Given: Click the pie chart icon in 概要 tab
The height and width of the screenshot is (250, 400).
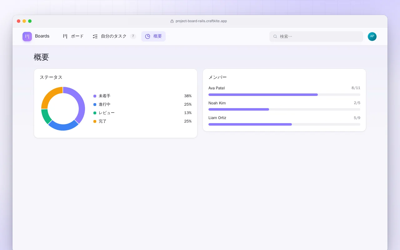Looking at the screenshot, I should 148,36.
